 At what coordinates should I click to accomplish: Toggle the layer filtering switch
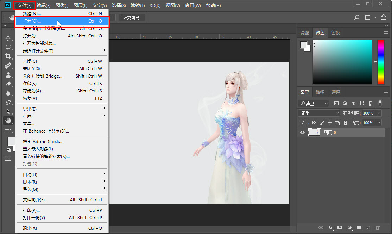click(380, 103)
